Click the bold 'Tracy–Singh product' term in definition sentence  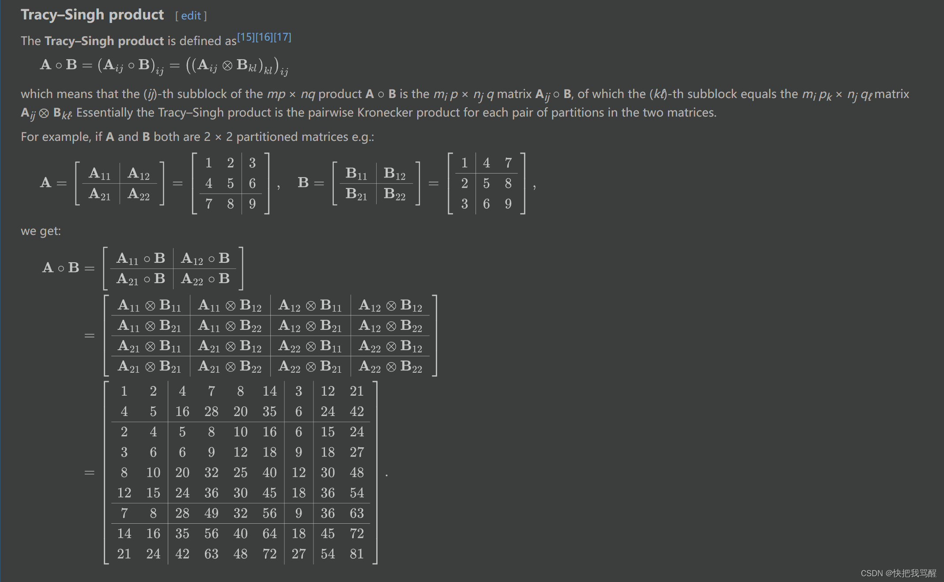[104, 41]
